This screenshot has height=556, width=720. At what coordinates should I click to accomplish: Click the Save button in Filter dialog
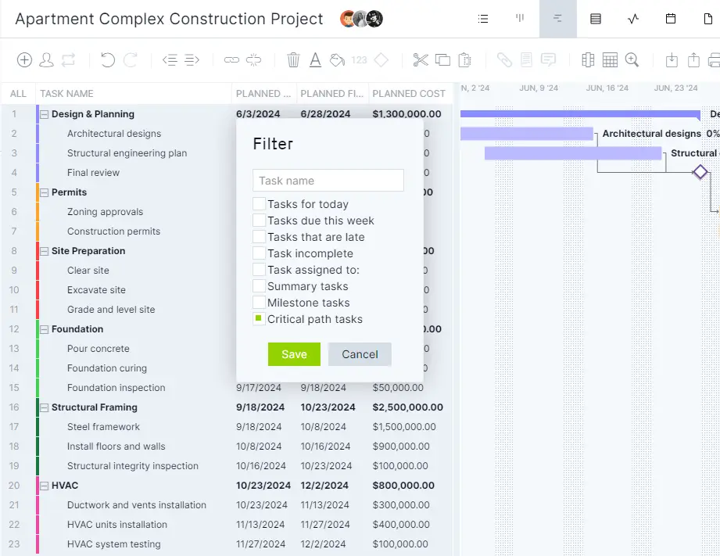point(295,354)
